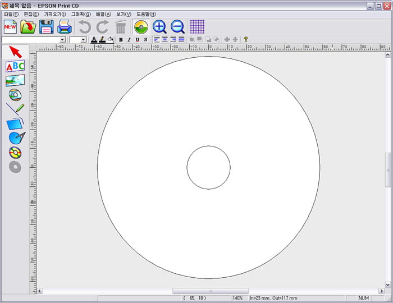Click the underlined A text color button
The image size is (393, 303).
(94, 40)
